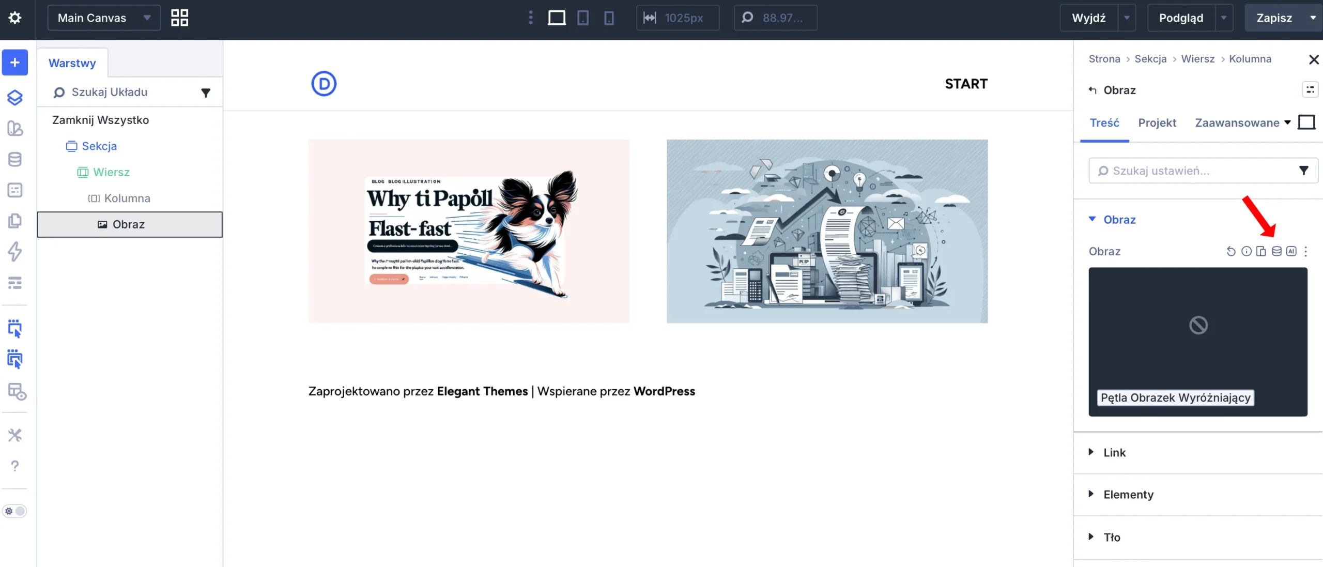Image resolution: width=1323 pixels, height=567 pixels.
Task: Select desktop view mode toggle
Action: (x=557, y=18)
